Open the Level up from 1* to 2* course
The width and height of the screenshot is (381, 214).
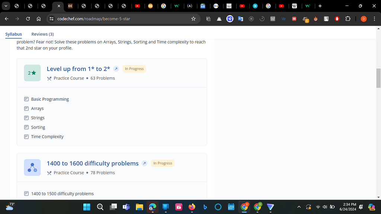[x=78, y=69]
